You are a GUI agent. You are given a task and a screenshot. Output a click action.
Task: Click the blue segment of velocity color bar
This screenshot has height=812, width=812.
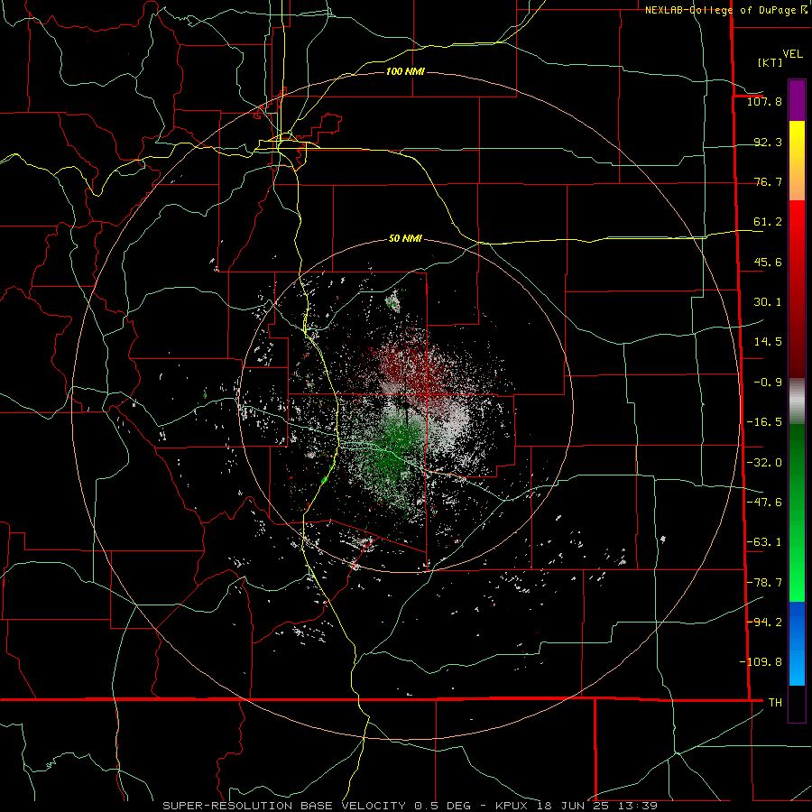coord(797,643)
